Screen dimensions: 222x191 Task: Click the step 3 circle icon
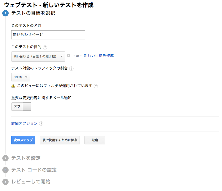[5, 170]
